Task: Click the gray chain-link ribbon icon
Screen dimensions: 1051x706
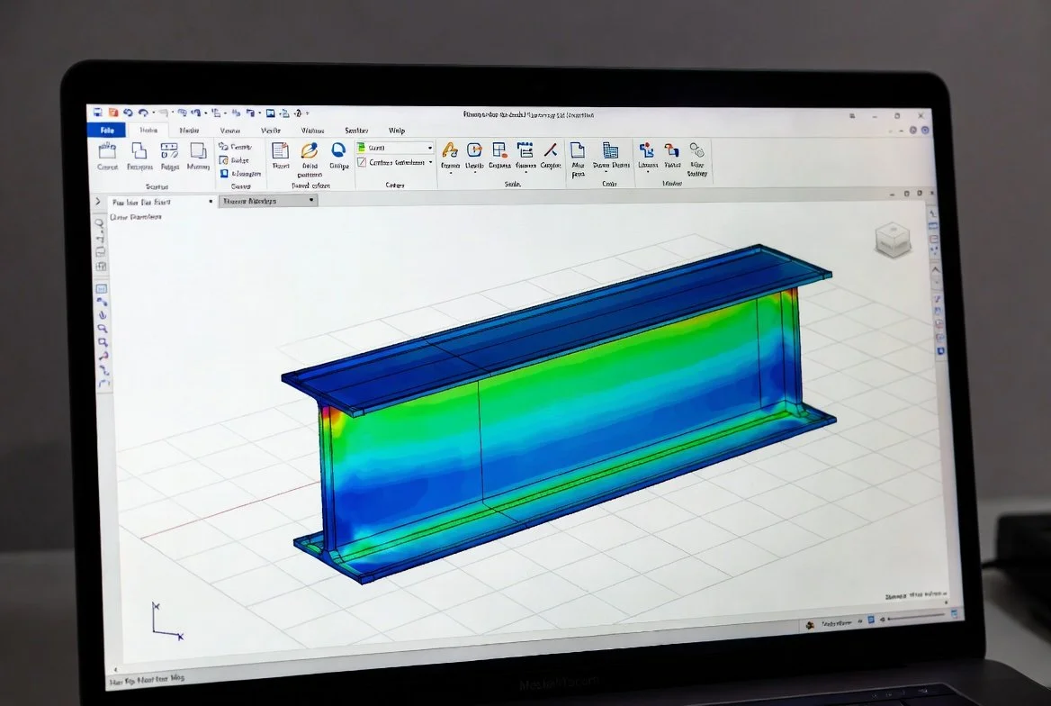Action: 696,149
